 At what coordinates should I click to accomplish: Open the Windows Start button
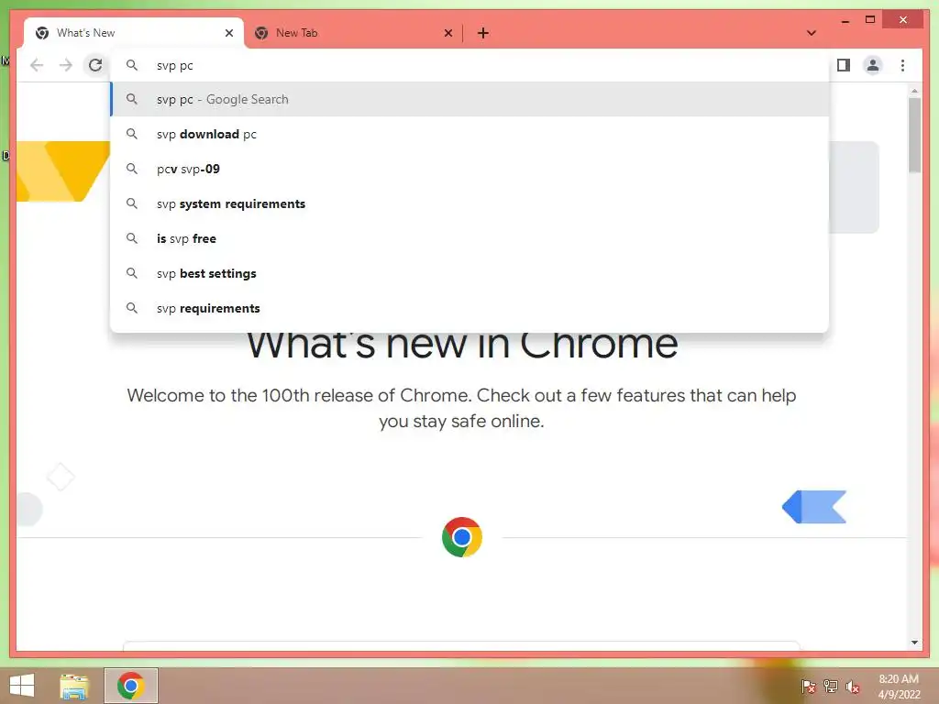click(x=22, y=686)
